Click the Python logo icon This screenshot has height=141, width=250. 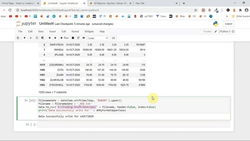coord(216,24)
